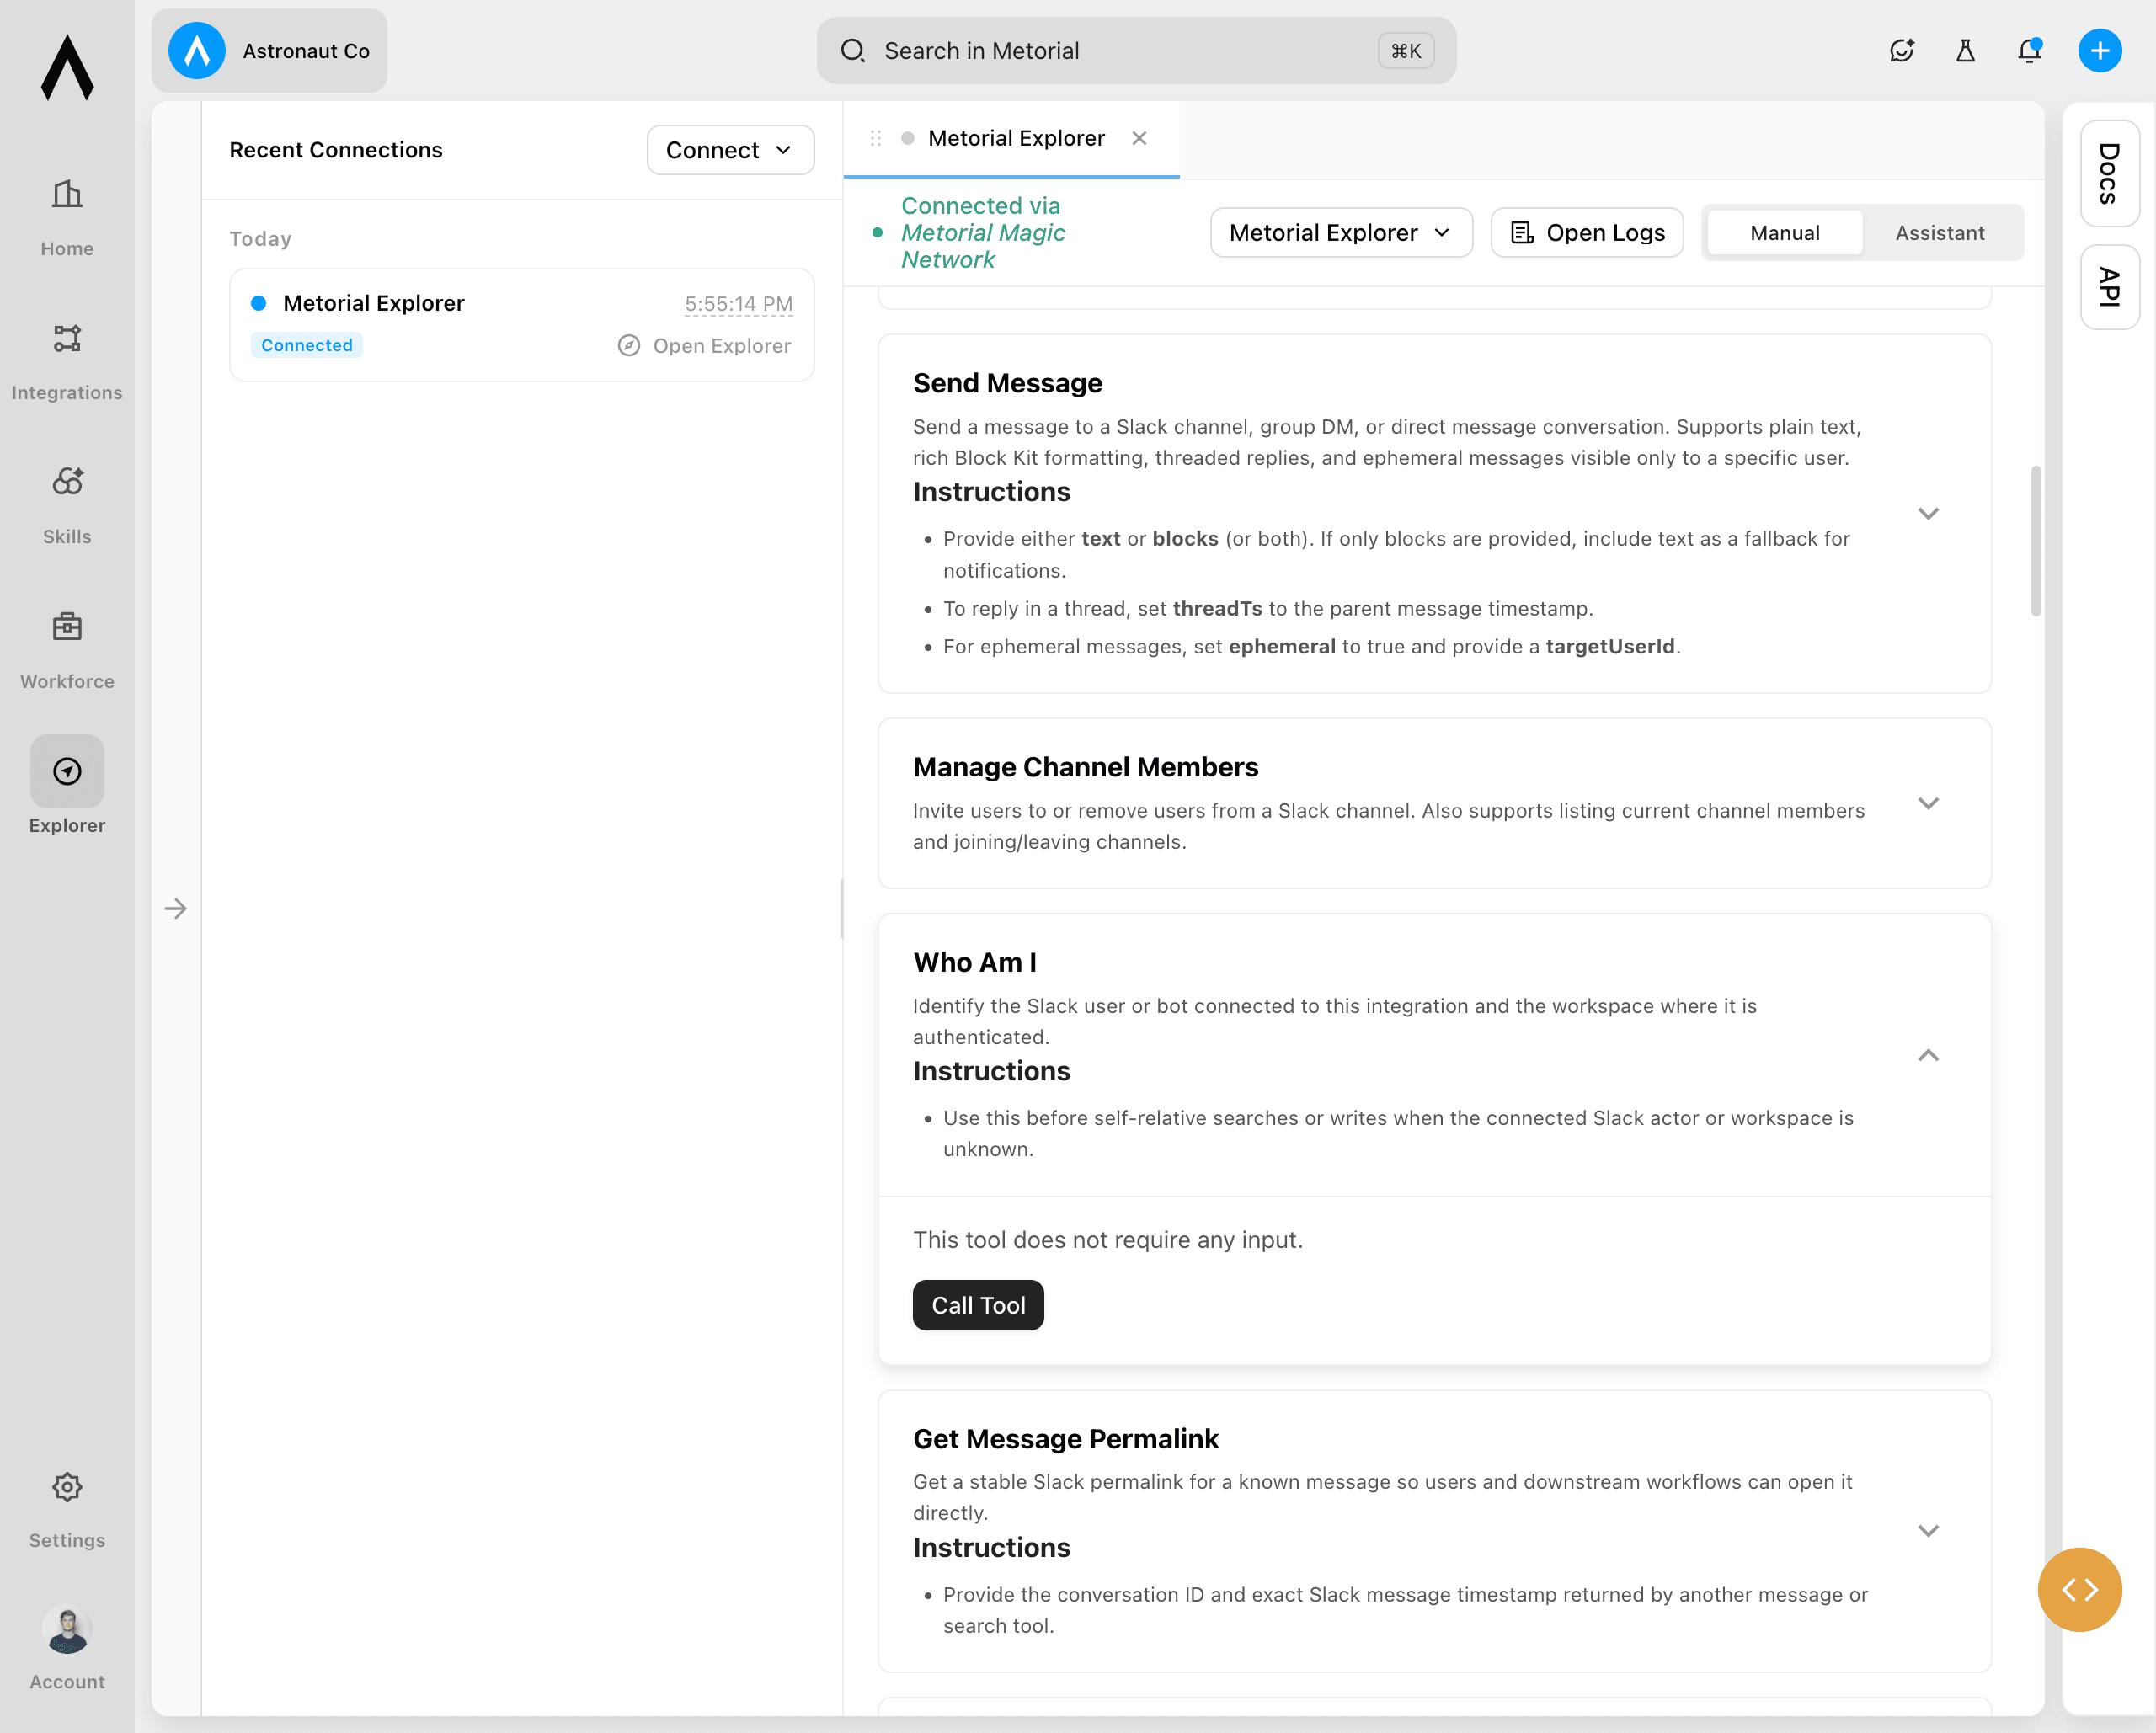This screenshot has width=2156, height=1733.
Task: Expand the Manage Channel Members tool
Action: pyautogui.click(x=1928, y=803)
